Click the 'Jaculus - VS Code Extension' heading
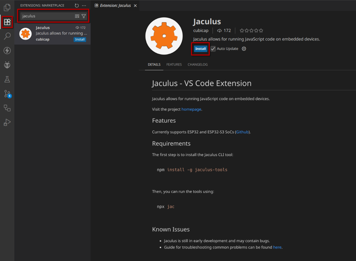356x261 pixels. [201, 83]
